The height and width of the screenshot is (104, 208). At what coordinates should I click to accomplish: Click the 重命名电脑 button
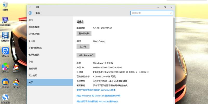coord(84,34)
